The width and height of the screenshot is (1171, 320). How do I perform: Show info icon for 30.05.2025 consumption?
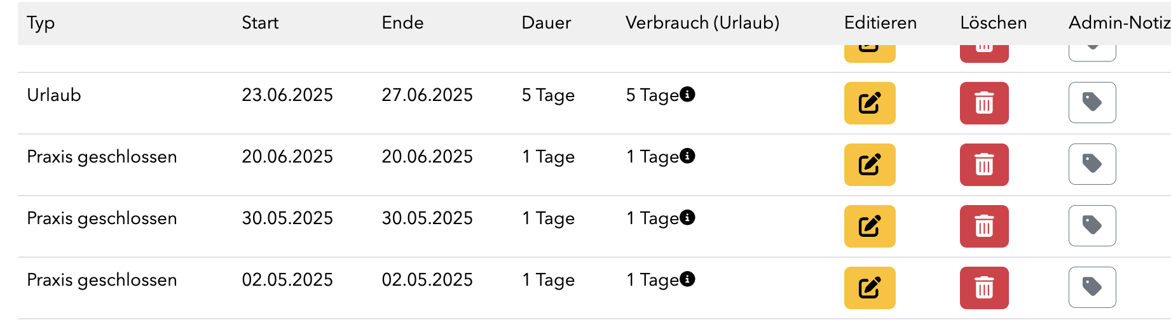687,217
